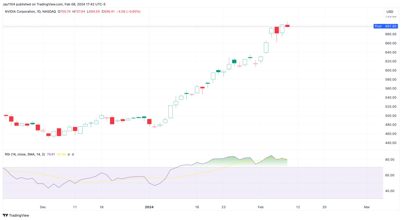
Task: Click the 460.00 price axis label
Action: (x=391, y=134)
